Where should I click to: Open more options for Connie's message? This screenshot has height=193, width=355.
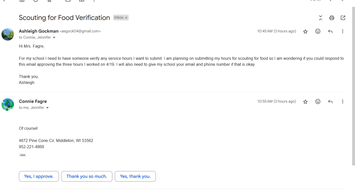[x=343, y=102]
